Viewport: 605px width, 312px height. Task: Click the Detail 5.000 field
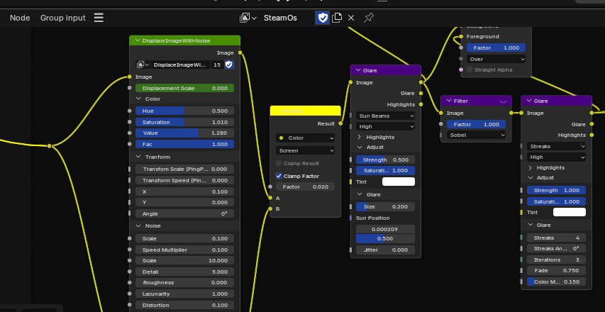click(185, 272)
